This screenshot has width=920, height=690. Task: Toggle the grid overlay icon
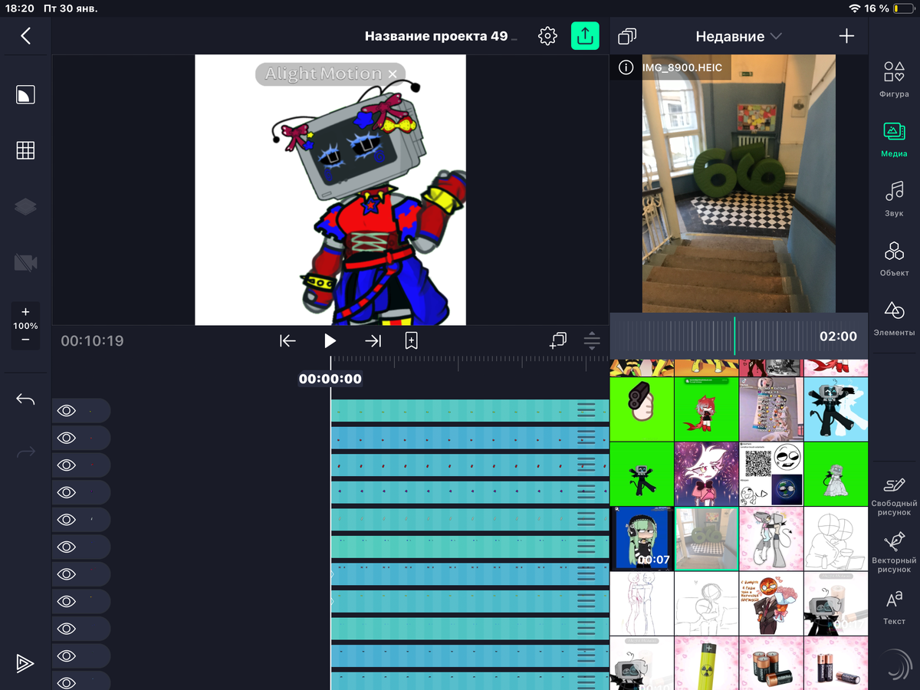[x=25, y=150]
